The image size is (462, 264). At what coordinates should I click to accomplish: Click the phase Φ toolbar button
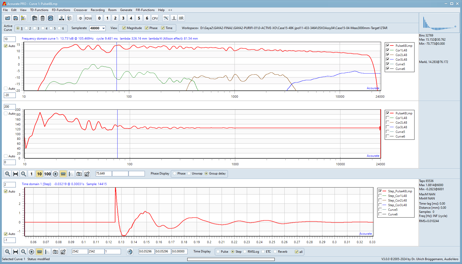click(81, 18)
